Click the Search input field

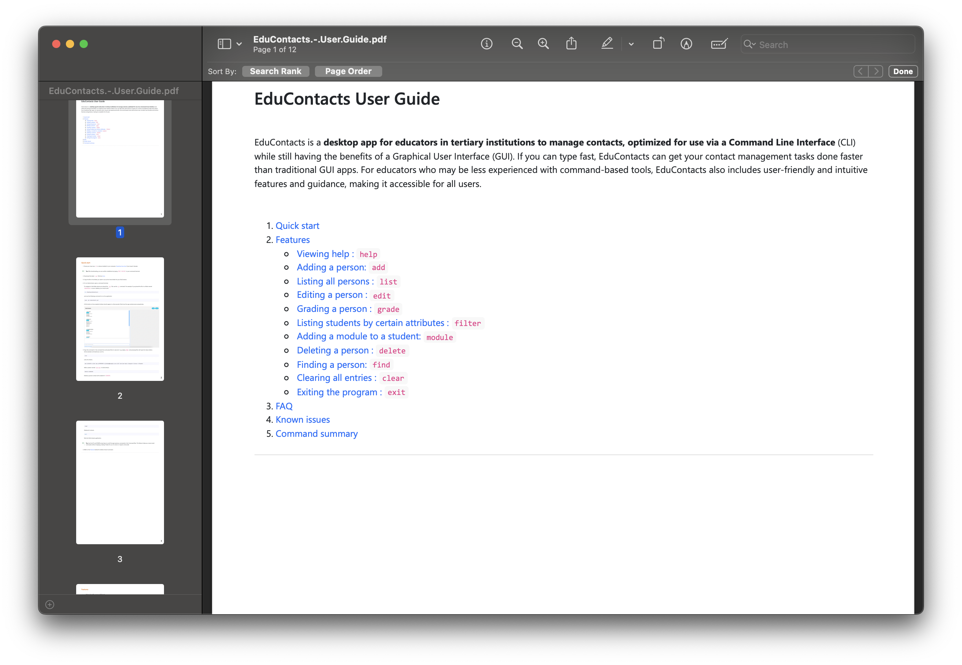click(818, 45)
